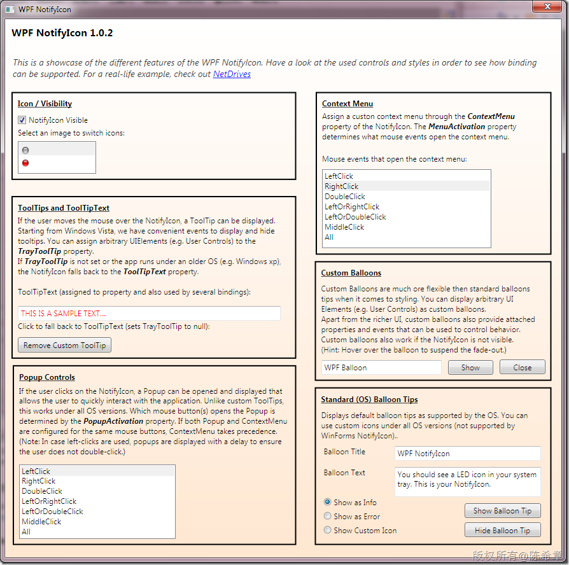Select All in the Context Menu list
Screen dimensions: 569x565
pyautogui.click(x=407, y=237)
